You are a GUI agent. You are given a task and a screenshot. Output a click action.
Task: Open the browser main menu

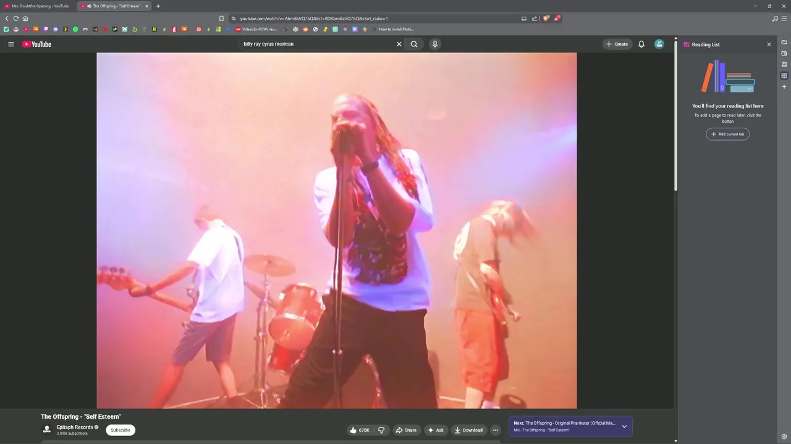pyautogui.click(x=784, y=18)
